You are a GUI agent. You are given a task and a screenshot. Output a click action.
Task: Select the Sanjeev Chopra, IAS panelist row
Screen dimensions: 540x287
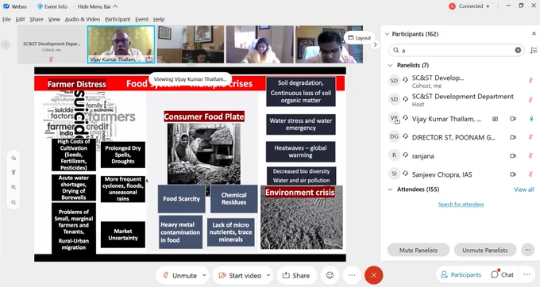461,174
